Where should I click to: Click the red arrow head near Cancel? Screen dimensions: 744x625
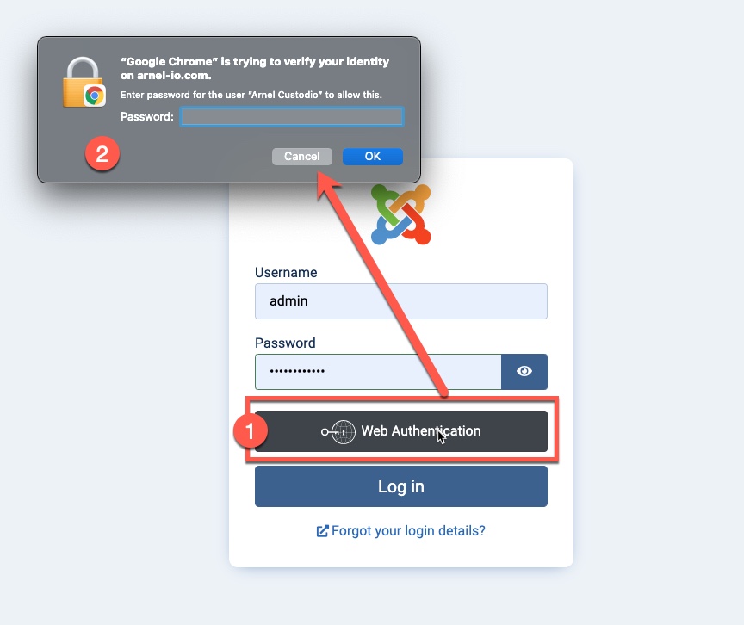pyautogui.click(x=327, y=185)
